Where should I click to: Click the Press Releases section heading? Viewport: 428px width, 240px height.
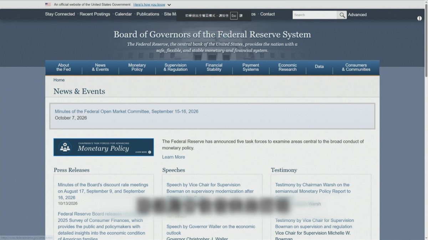pos(72,170)
